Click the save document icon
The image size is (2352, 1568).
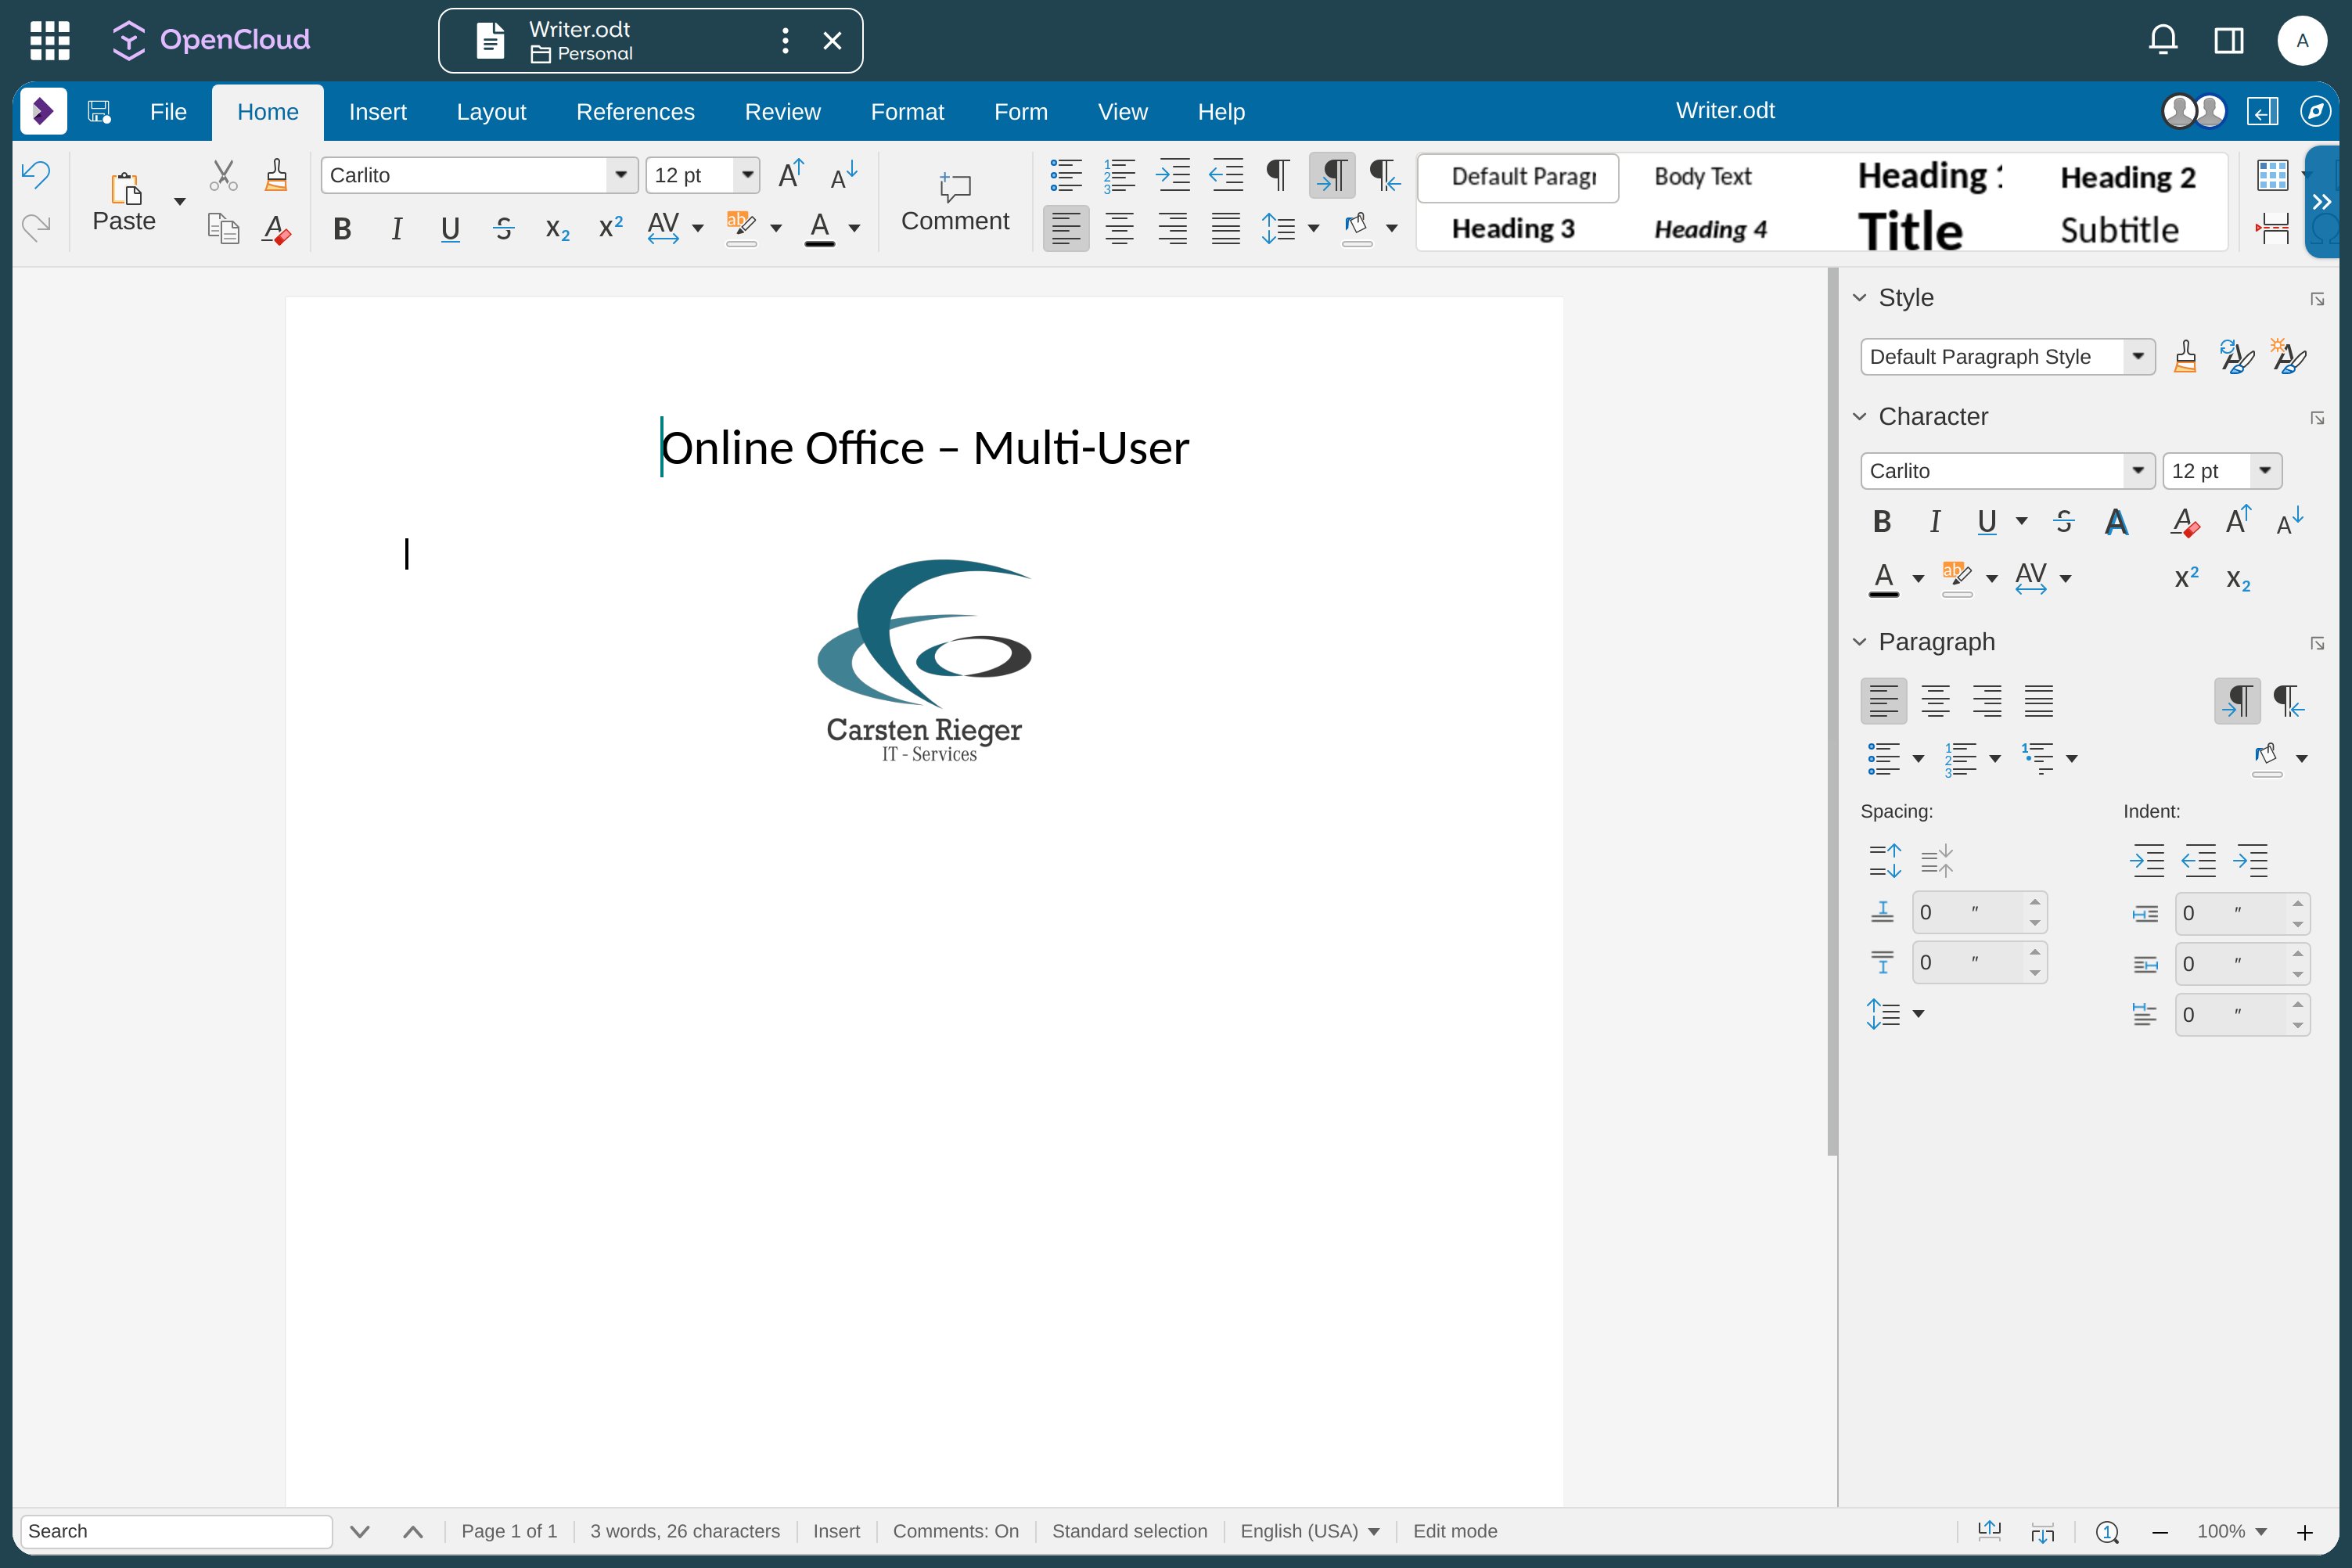99,111
